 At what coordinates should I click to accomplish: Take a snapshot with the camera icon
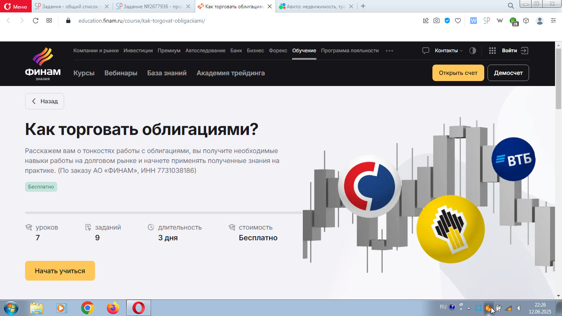tap(437, 21)
